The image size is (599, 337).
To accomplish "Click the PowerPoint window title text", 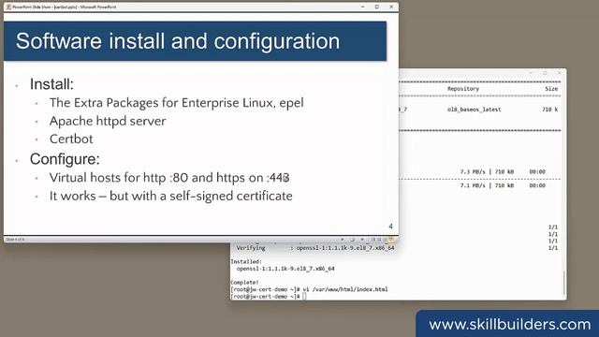I will (65, 7).
